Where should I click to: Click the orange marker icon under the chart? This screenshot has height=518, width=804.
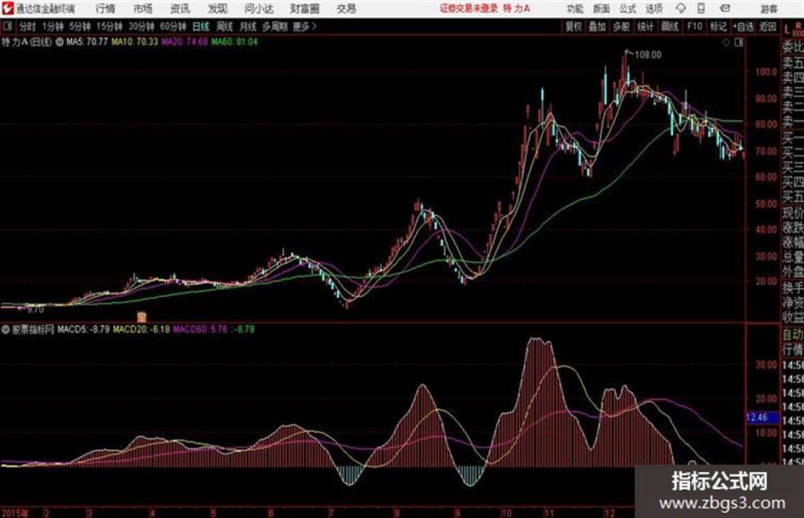(x=142, y=316)
